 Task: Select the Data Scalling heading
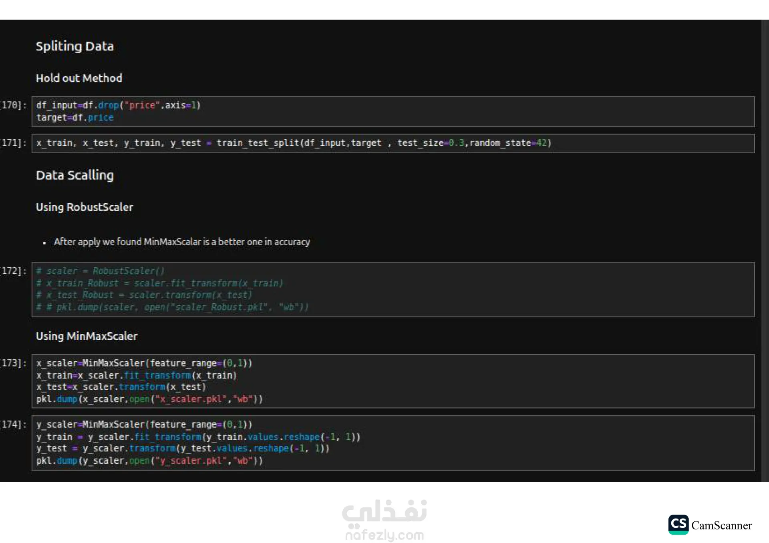tap(75, 175)
